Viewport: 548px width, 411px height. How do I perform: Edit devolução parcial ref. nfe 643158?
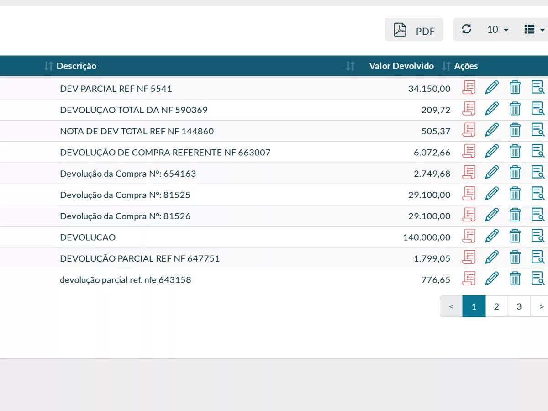492,279
